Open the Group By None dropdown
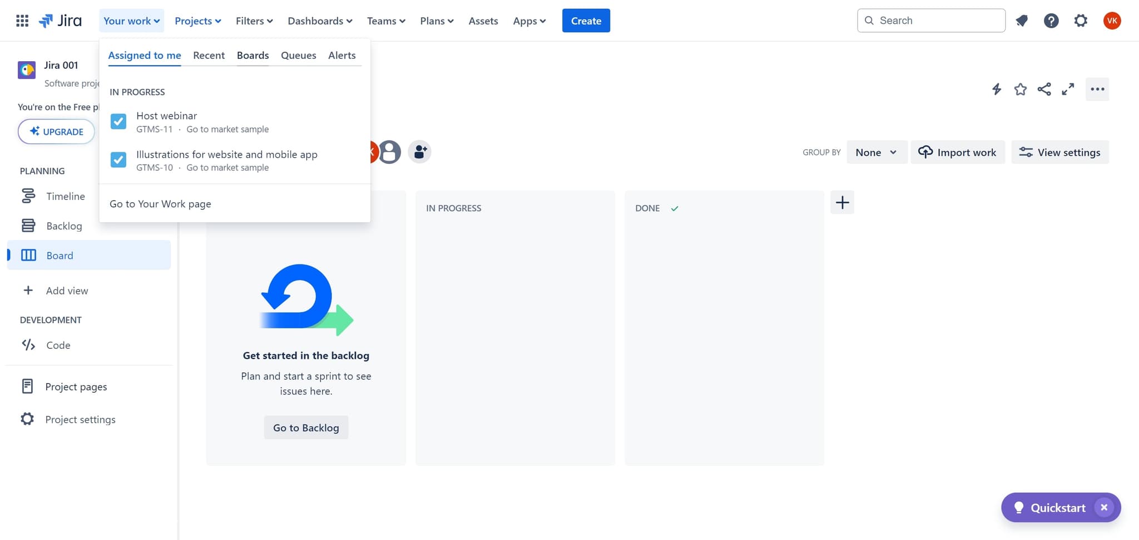Screen dimensions: 1139x540 (x=876, y=152)
